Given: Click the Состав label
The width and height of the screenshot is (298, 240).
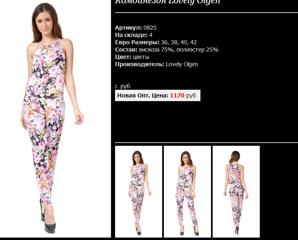Looking at the screenshot, I should pyautogui.click(x=126, y=50).
